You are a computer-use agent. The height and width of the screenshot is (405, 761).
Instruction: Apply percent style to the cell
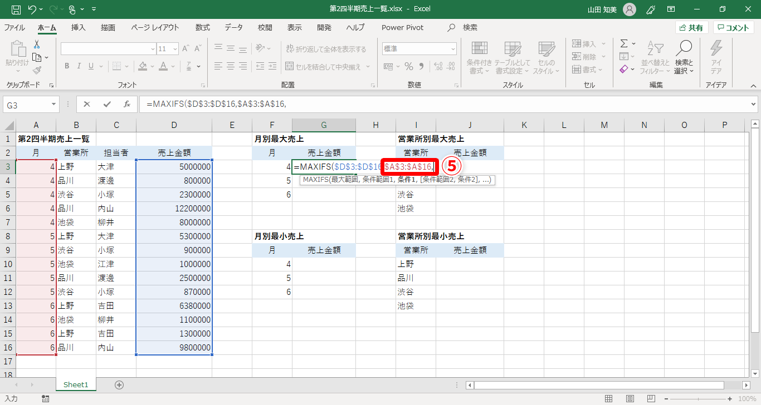click(409, 66)
